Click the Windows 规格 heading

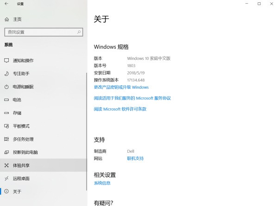[111, 47]
